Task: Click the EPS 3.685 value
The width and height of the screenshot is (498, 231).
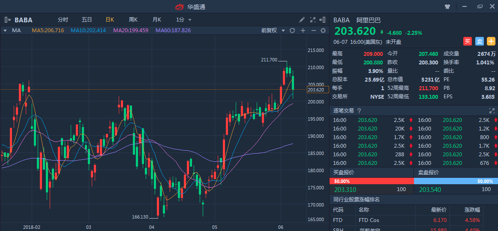Action: click(488, 97)
